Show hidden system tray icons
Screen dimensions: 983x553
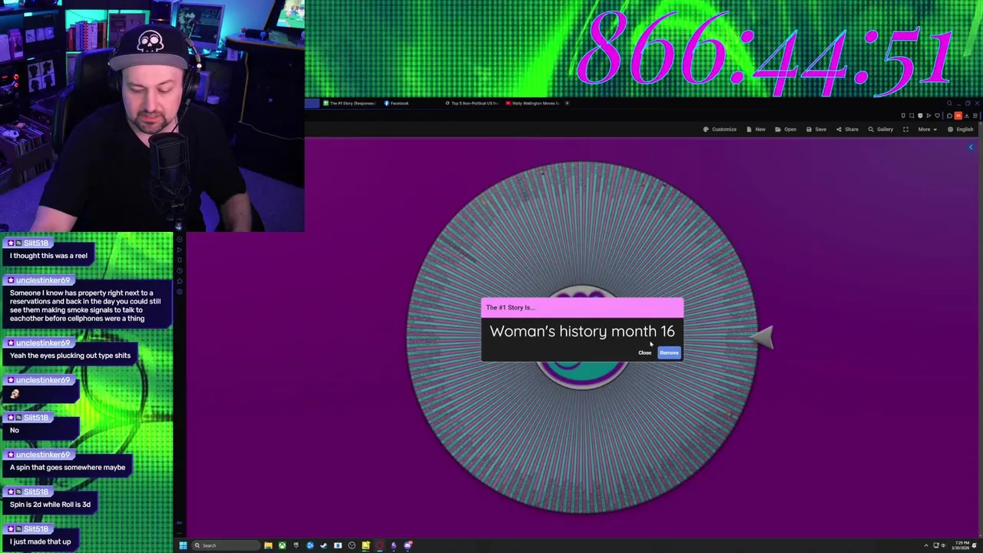(925, 545)
